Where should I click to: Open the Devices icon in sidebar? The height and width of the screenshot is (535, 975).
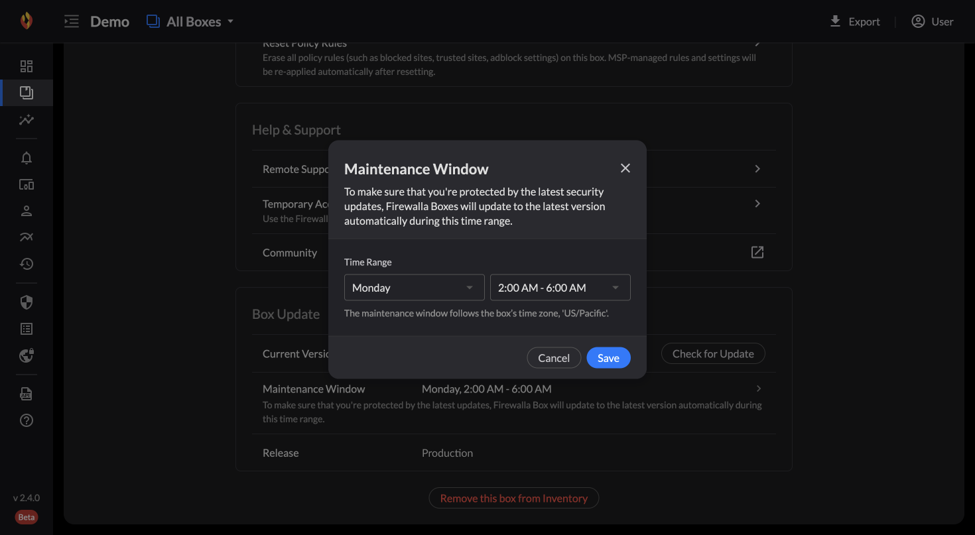[x=27, y=184]
